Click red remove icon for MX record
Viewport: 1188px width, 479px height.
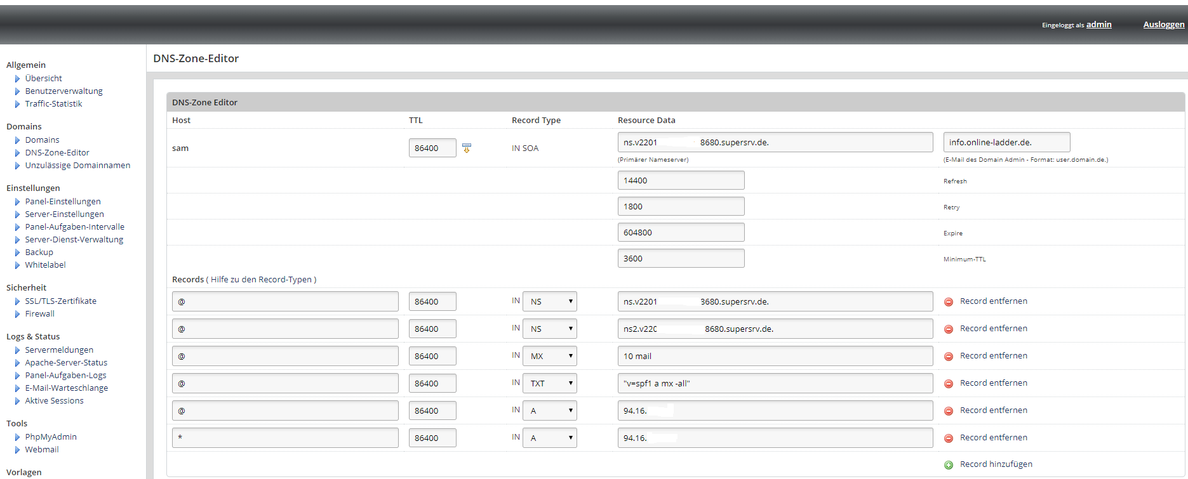[x=949, y=357]
